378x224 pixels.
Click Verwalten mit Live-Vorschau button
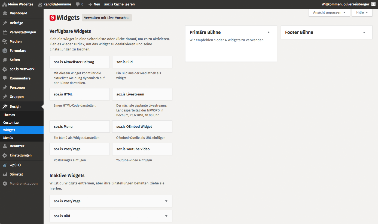[107, 18]
